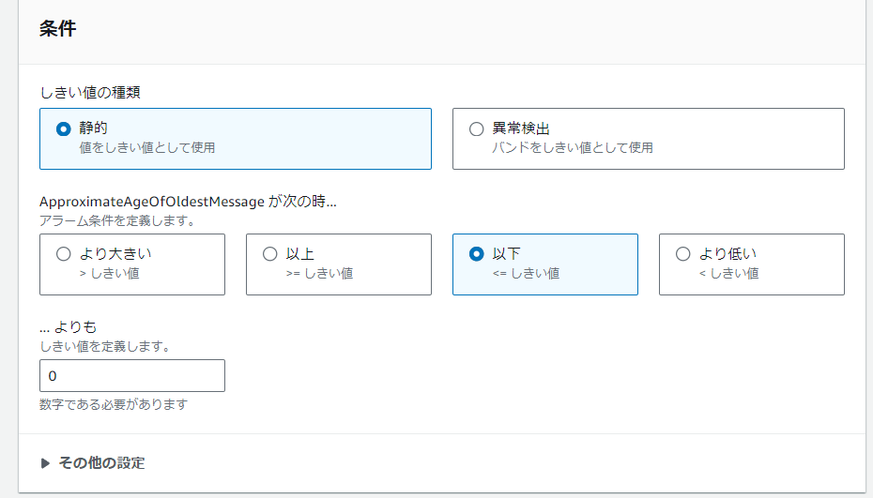Click the '>= しきい値' description text

click(x=319, y=273)
